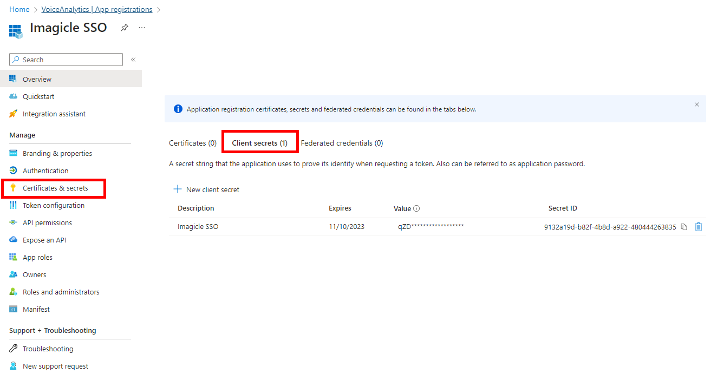Switch to the Certificates tab

pos(193,143)
